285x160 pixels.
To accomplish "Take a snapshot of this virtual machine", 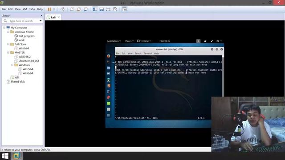I will [x=72, y=9].
